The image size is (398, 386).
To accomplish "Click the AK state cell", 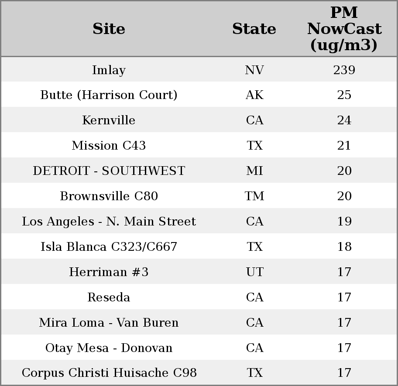I will pos(254,95).
